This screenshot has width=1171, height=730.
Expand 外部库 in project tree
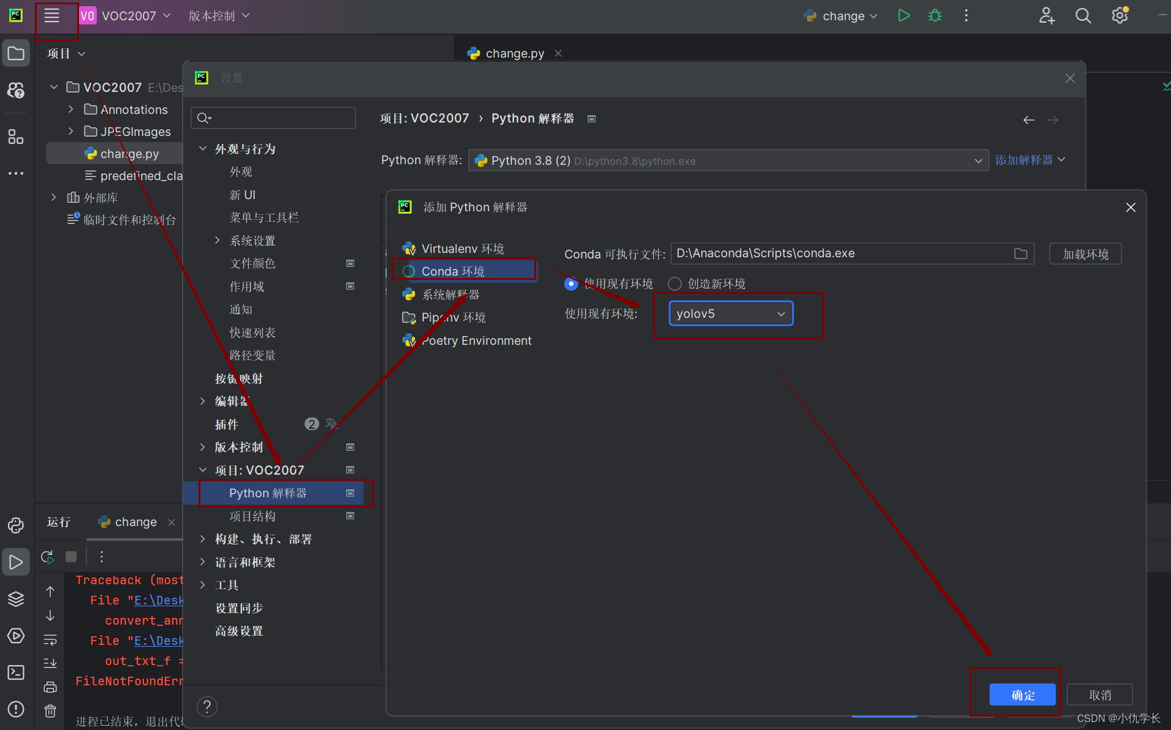pos(54,197)
